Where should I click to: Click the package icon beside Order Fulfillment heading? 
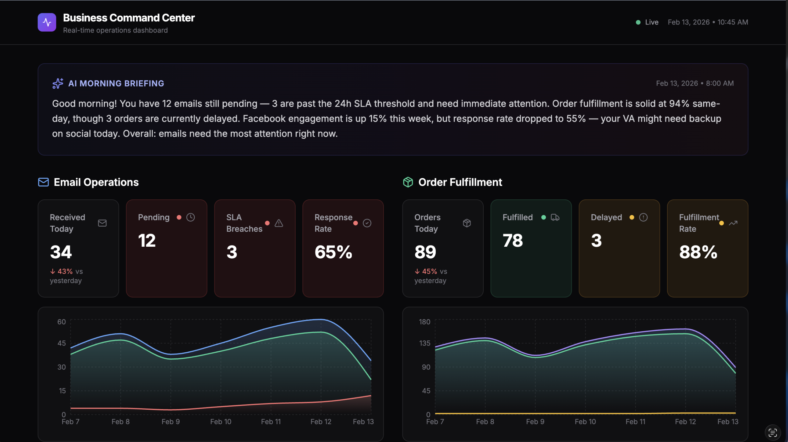[408, 182]
